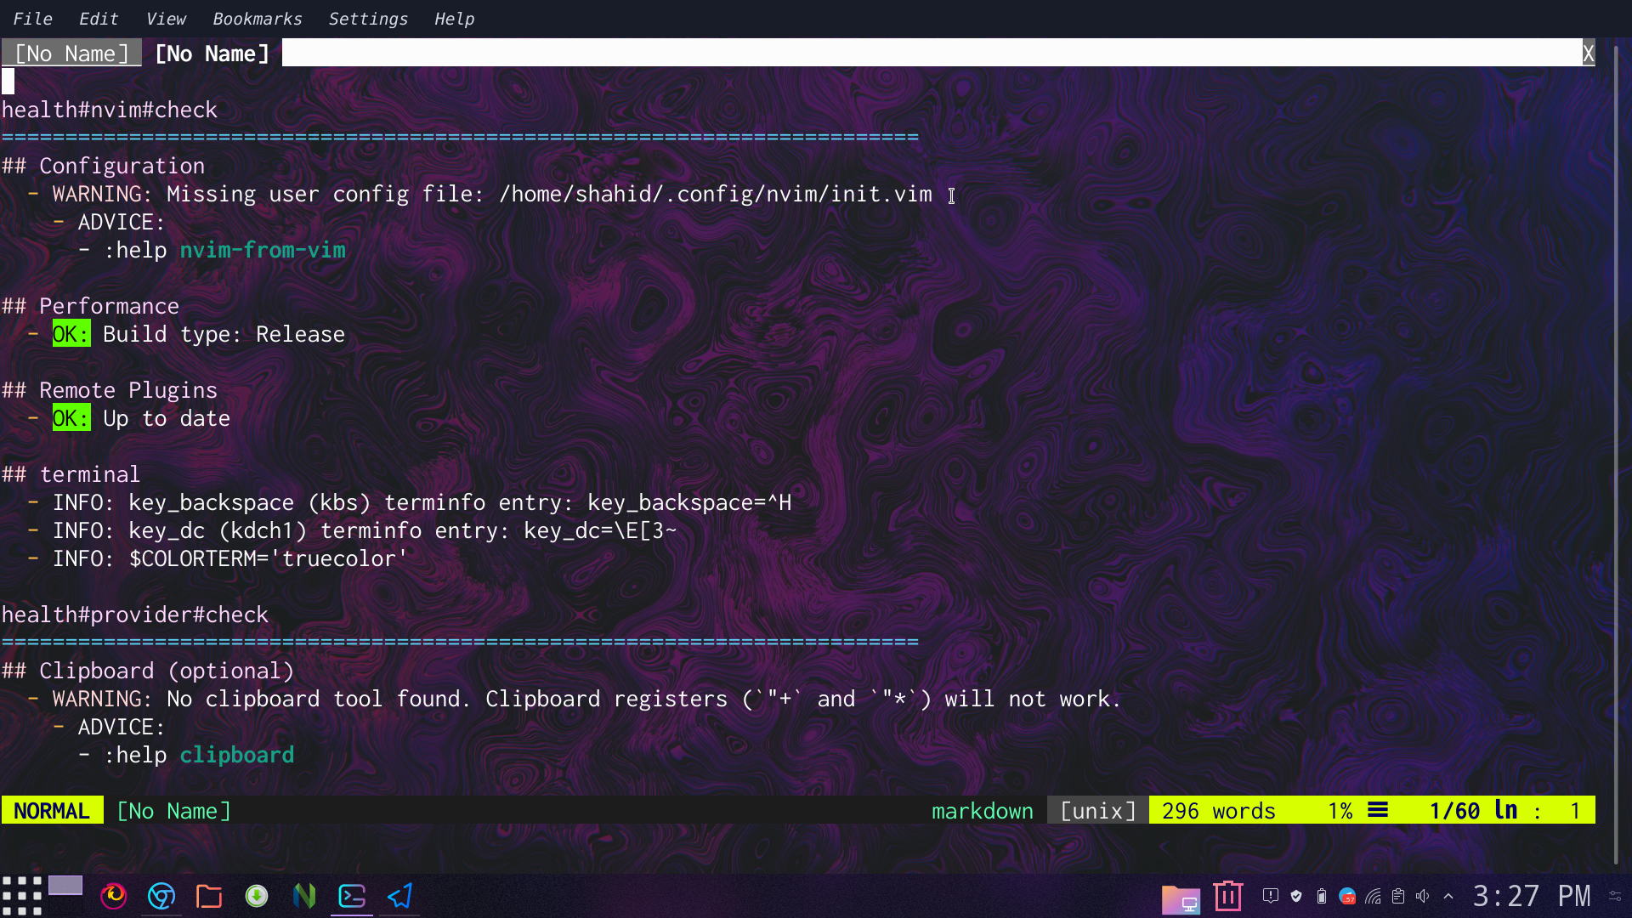The width and height of the screenshot is (1632, 918).
Task: Click the '296 words' count in statusline
Action: pos(1219,811)
